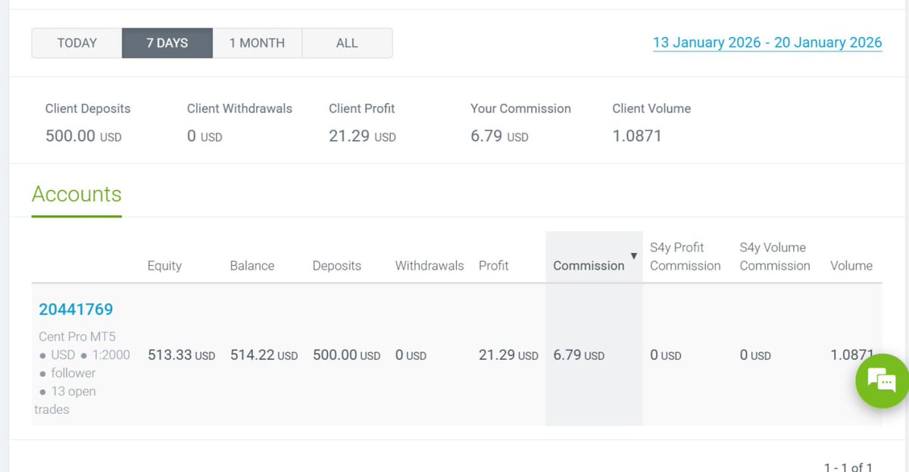Viewport: 909px width, 472px height.
Task: Click the Client Deposits 500.00 USD value
Action: pyautogui.click(x=83, y=136)
